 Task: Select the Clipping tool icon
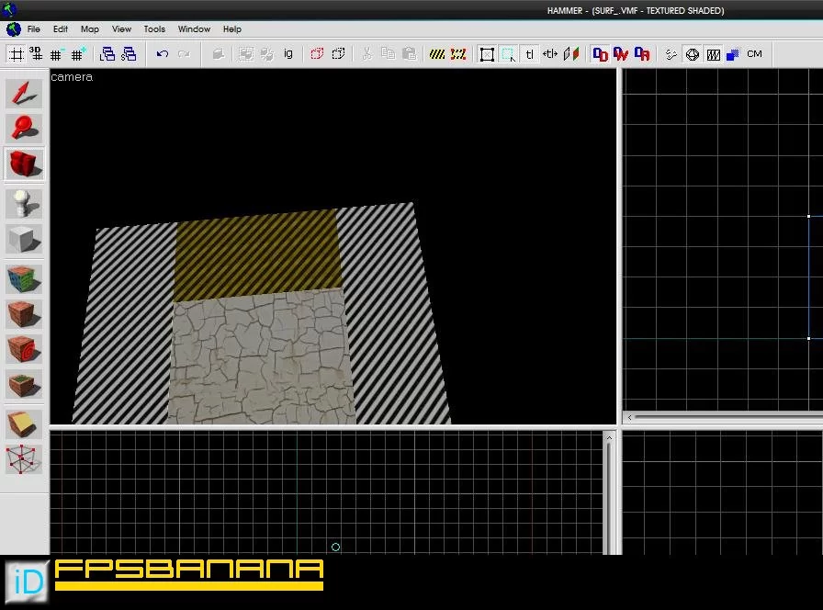pos(24,424)
